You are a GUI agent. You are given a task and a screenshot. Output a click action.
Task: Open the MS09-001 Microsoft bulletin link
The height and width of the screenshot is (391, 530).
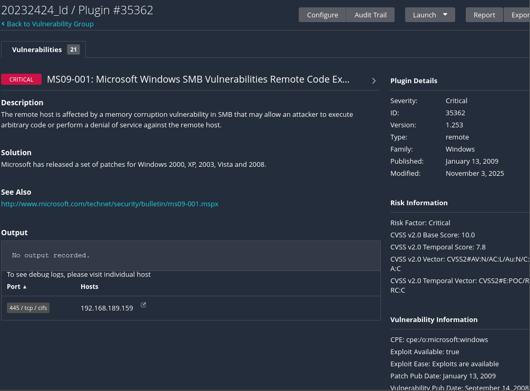pyautogui.click(x=110, y=204)
